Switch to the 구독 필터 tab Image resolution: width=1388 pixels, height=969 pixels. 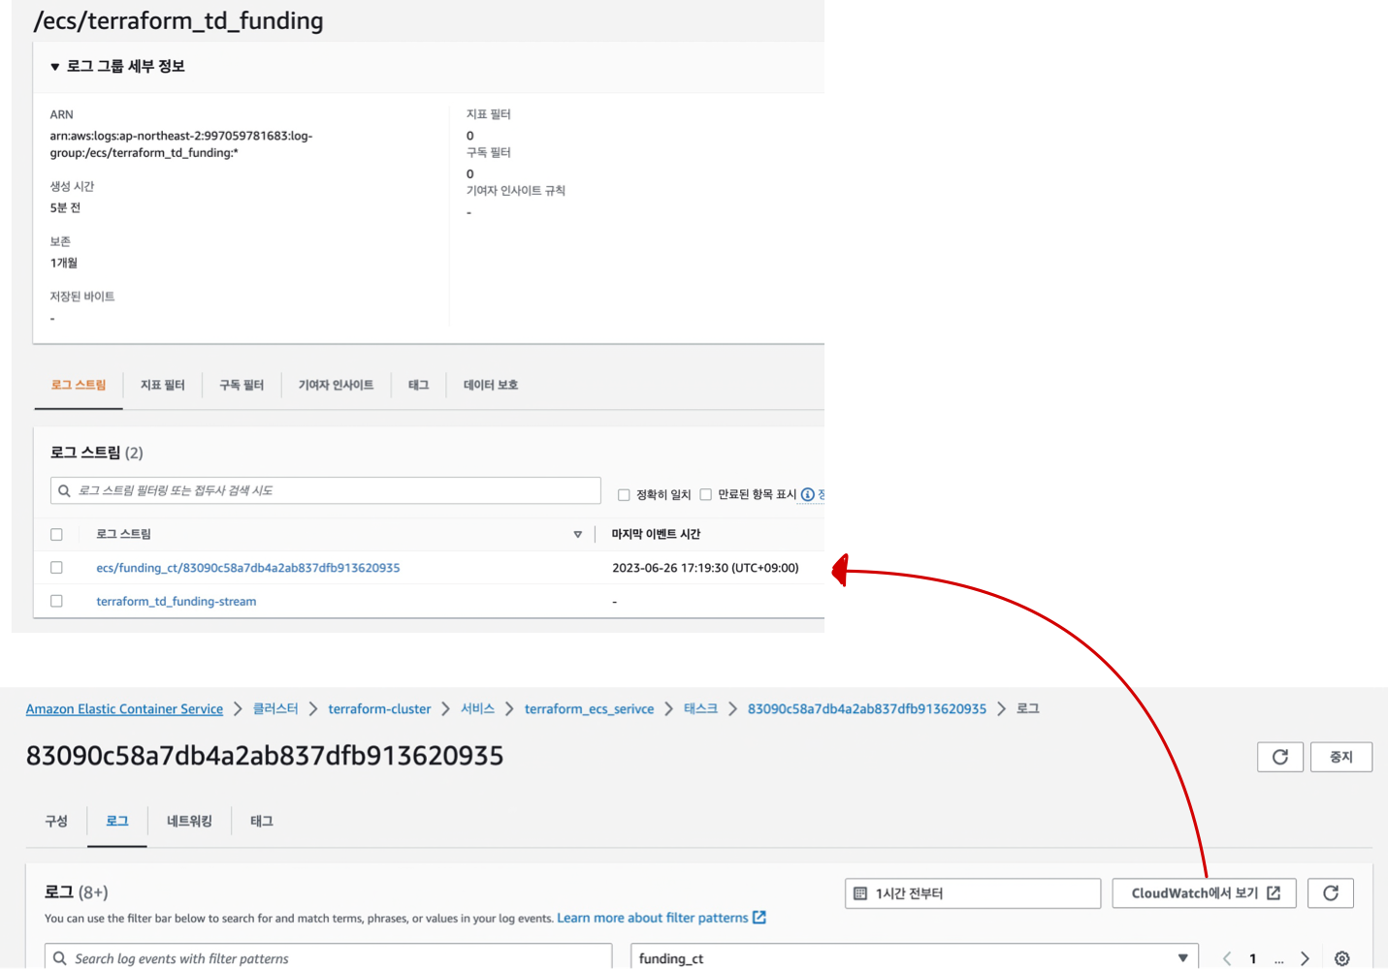[x=242, y=385]
